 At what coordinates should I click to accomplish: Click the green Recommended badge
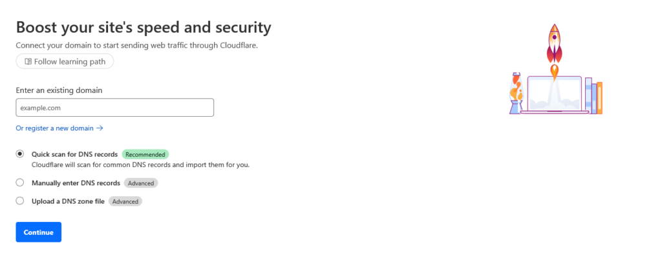(x=145, y=155)
